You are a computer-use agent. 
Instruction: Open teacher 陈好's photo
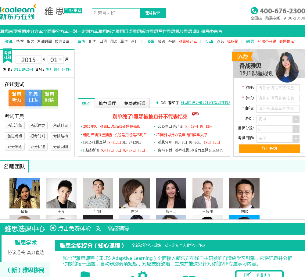tap(135, 193)
